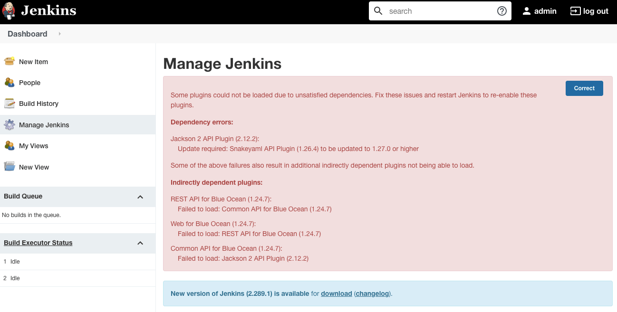Click the Snakeyaml API Plugin update required line
Image resolution: width=617 pixels, height=312 pixels.
pos(298,149)
